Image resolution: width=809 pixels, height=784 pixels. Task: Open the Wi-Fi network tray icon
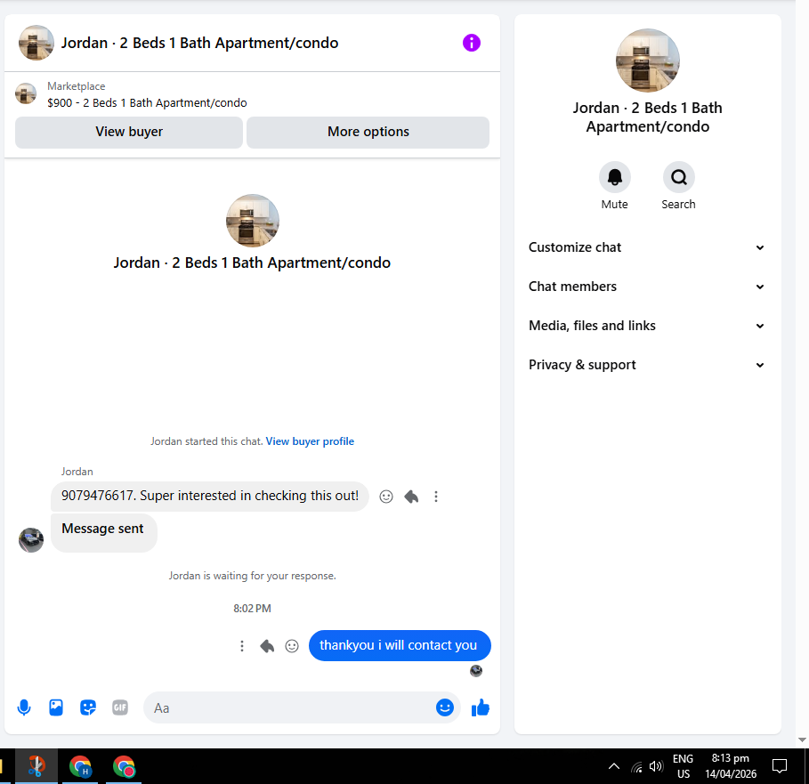point(636,767)
